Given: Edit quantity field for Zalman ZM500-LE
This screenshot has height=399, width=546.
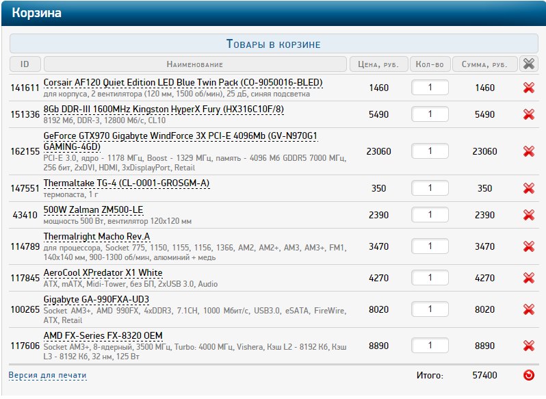Looking at the screenshot, I should click(x=430, y=215).
